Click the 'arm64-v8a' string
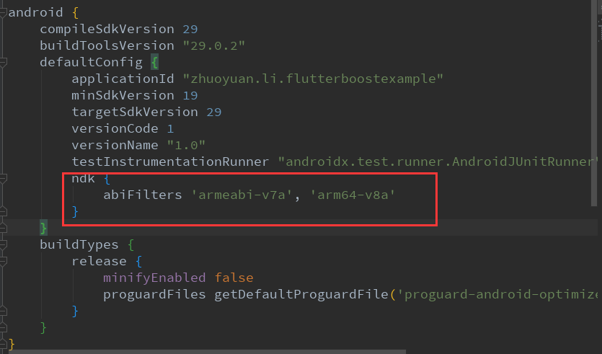602x354 pixels. pos(353,195)
